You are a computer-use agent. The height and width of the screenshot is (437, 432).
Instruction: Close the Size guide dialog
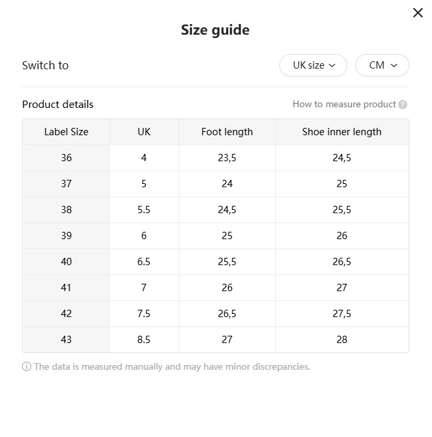point(418,13)
